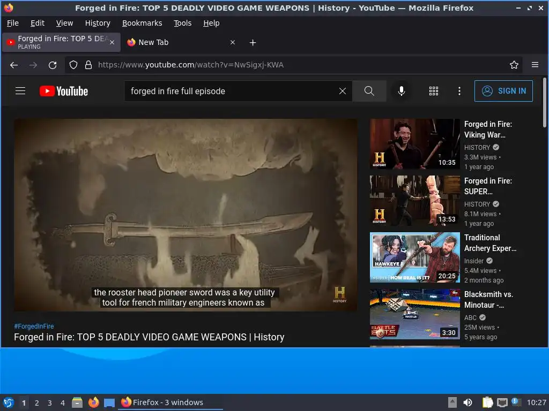
Task: Pause the playing video by clicking it
Action: point(186,215)
